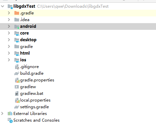This screenshot has height=125, width=156.
Task: Expand the External Libraries node
Action: (2, 114)
